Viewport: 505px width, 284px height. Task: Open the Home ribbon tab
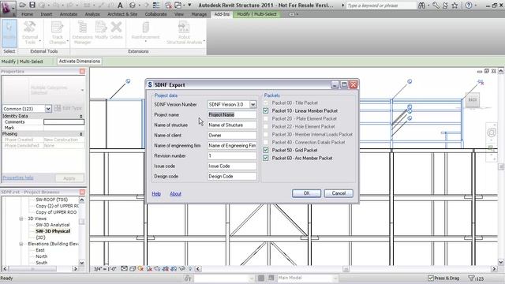point(28,14)
